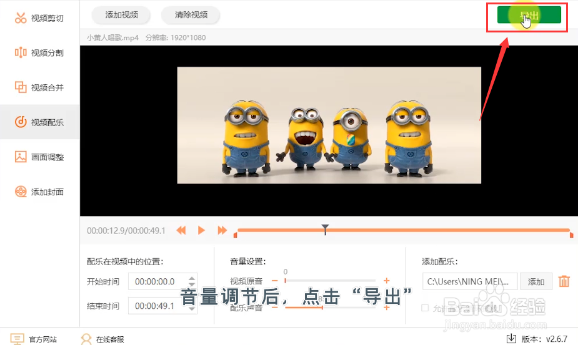Viewport: 578px width, 345px height.
Task: Click the 00:00:12.9/00:00:49.1 time display
Action: click(126, 231)
